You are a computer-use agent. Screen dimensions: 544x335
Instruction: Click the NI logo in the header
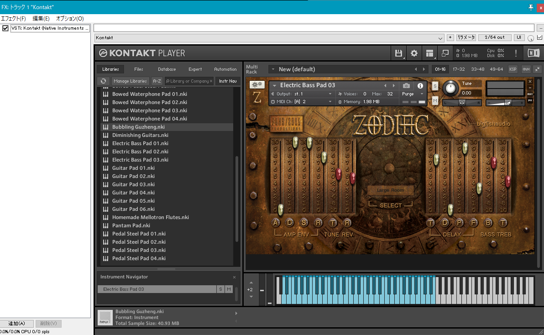(533, 53)
